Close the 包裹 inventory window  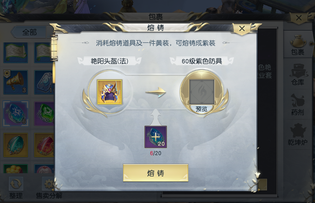pyautogui.click(x=299, y=18)
